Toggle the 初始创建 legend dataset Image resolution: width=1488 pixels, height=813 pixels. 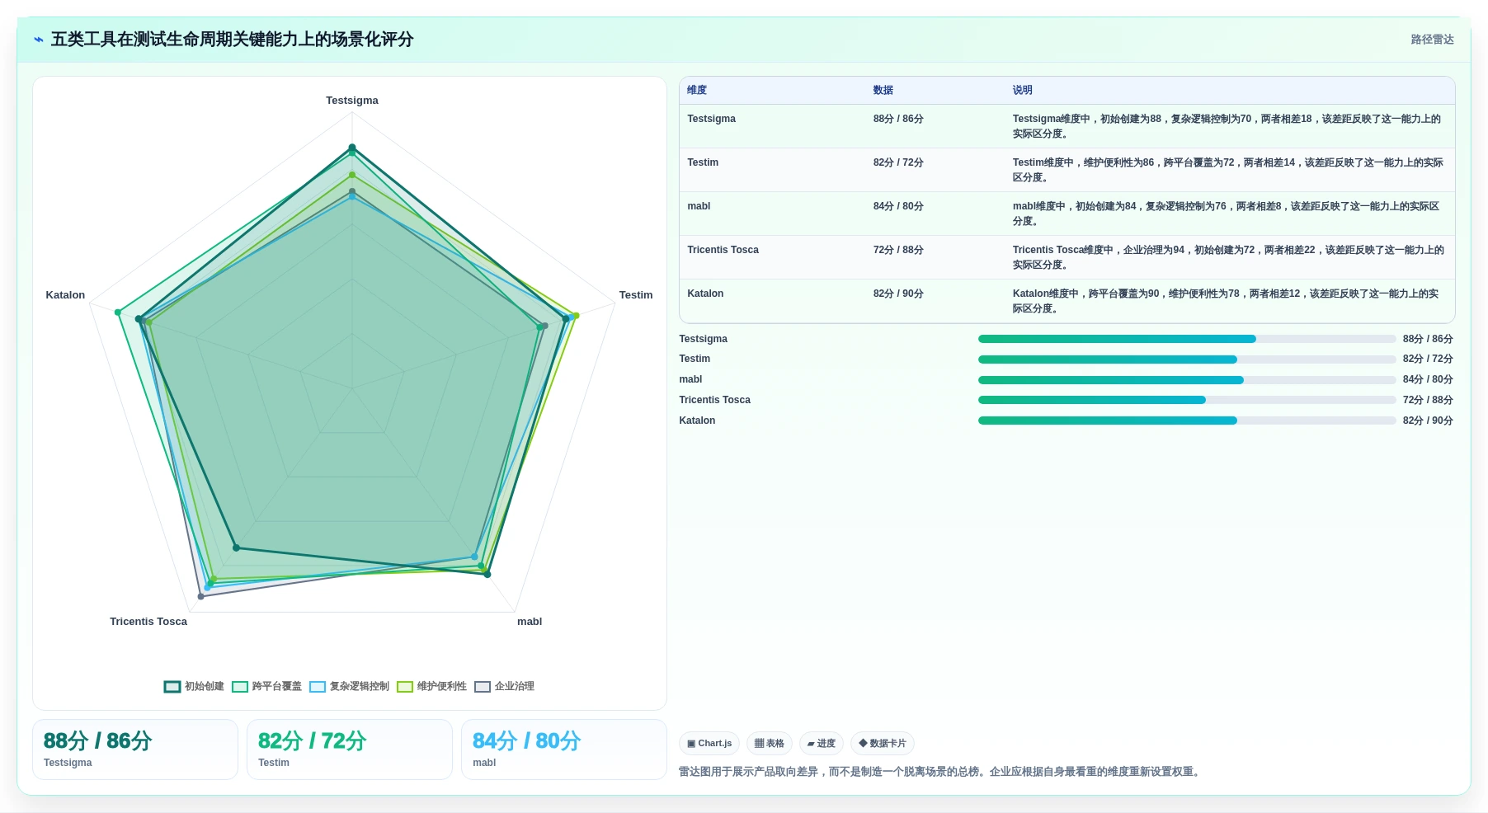click(x=194, y=686)
